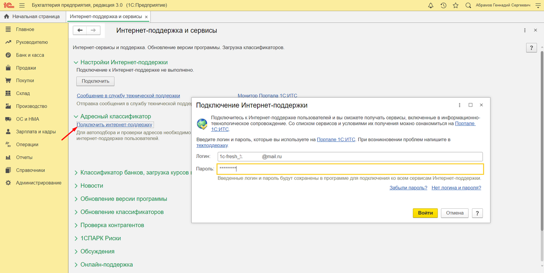
Task: Navigate back with left arrow button
Action: (80, 30)
